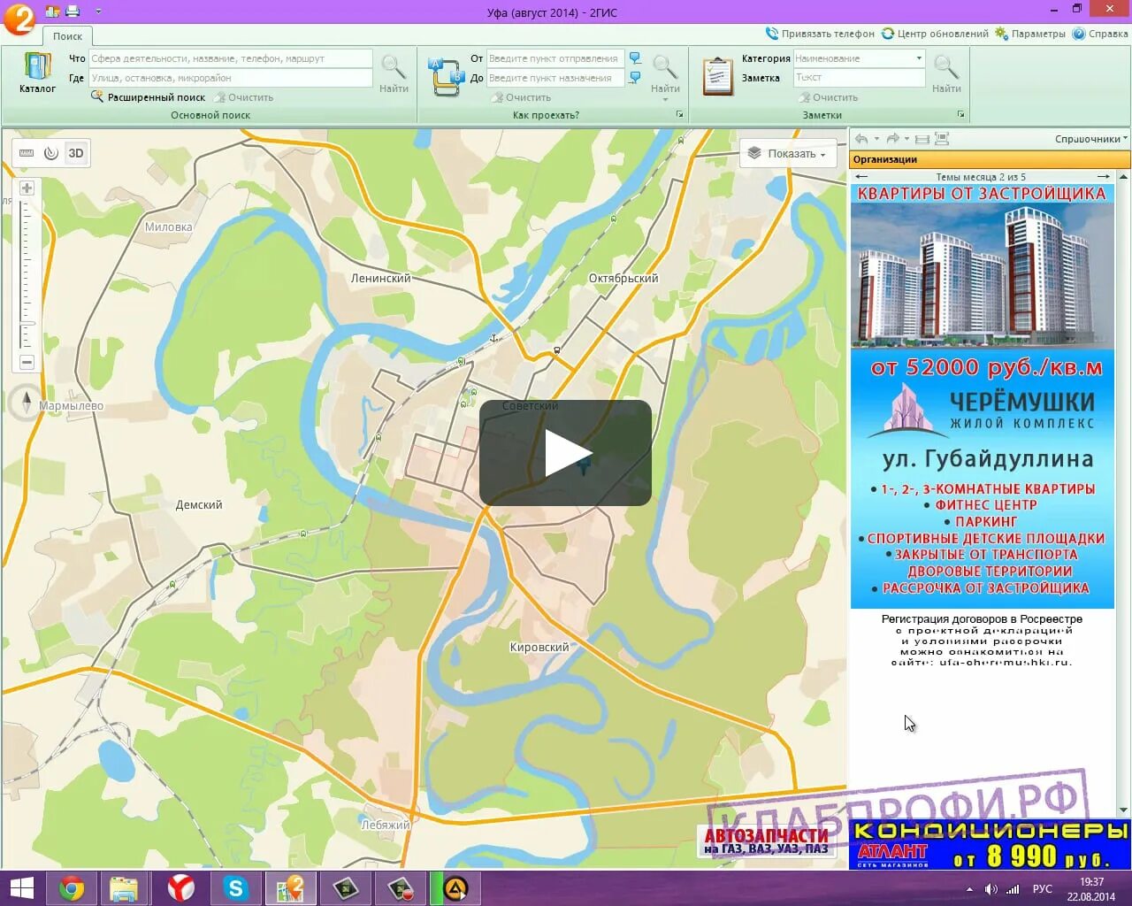This screenshot has width=1132, height=906.
Task: Expand the arrow under route Найти button
Action: (665, 99)
